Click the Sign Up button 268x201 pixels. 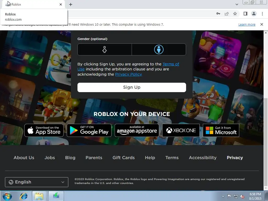(x=132, y=87)
